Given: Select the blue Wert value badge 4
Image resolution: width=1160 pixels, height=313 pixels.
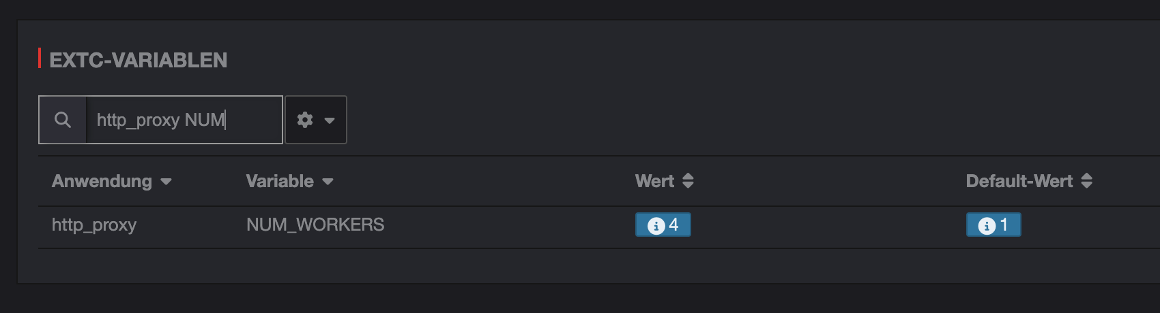Looking at the screenshot, I should (663, 225).
